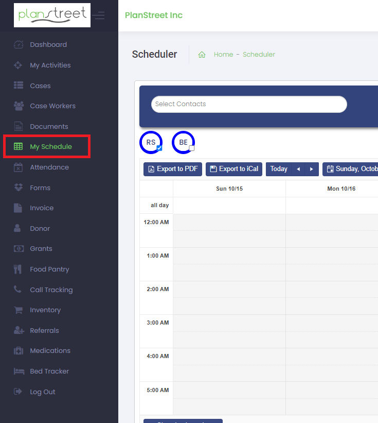
Task: Open Call Tracking menu item
Action: click(51, 290)
